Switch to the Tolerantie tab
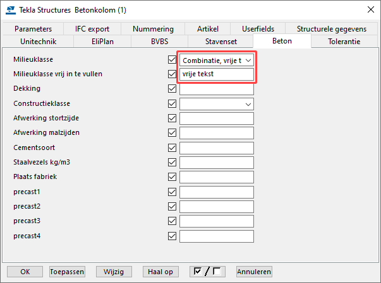 (x=344, y=42)
